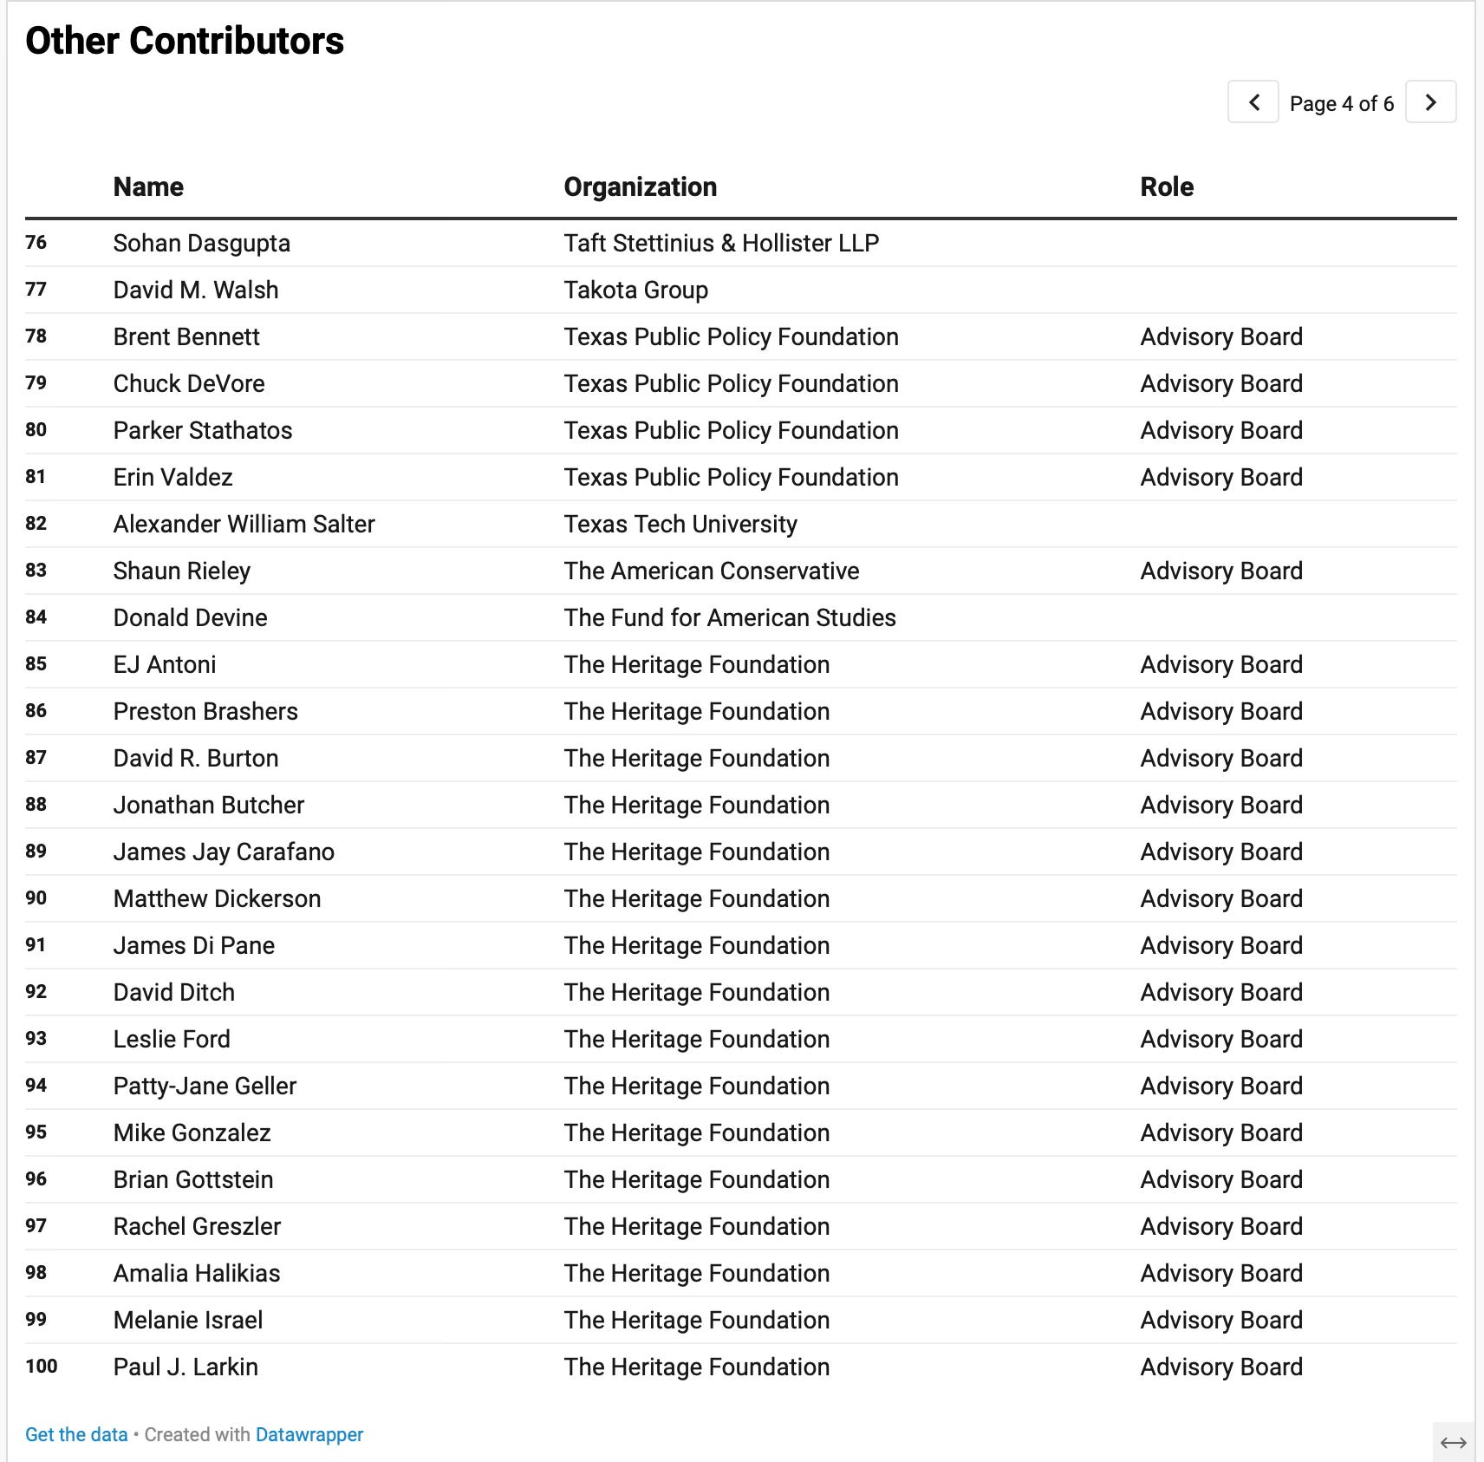Click the 'Takota Group' cell
The width and height of the screenshot is (1484, 1462).
pyautogui.click(x=636, y=290)
